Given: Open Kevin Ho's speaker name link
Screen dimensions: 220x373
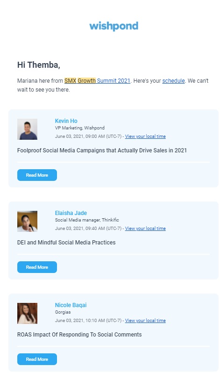Looking at the screenshot, I should coord(66,121).
